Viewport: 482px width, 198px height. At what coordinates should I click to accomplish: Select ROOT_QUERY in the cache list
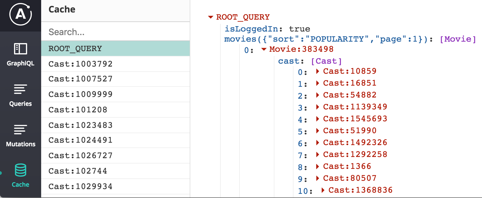pyautogui.click(x=115, y=48)
